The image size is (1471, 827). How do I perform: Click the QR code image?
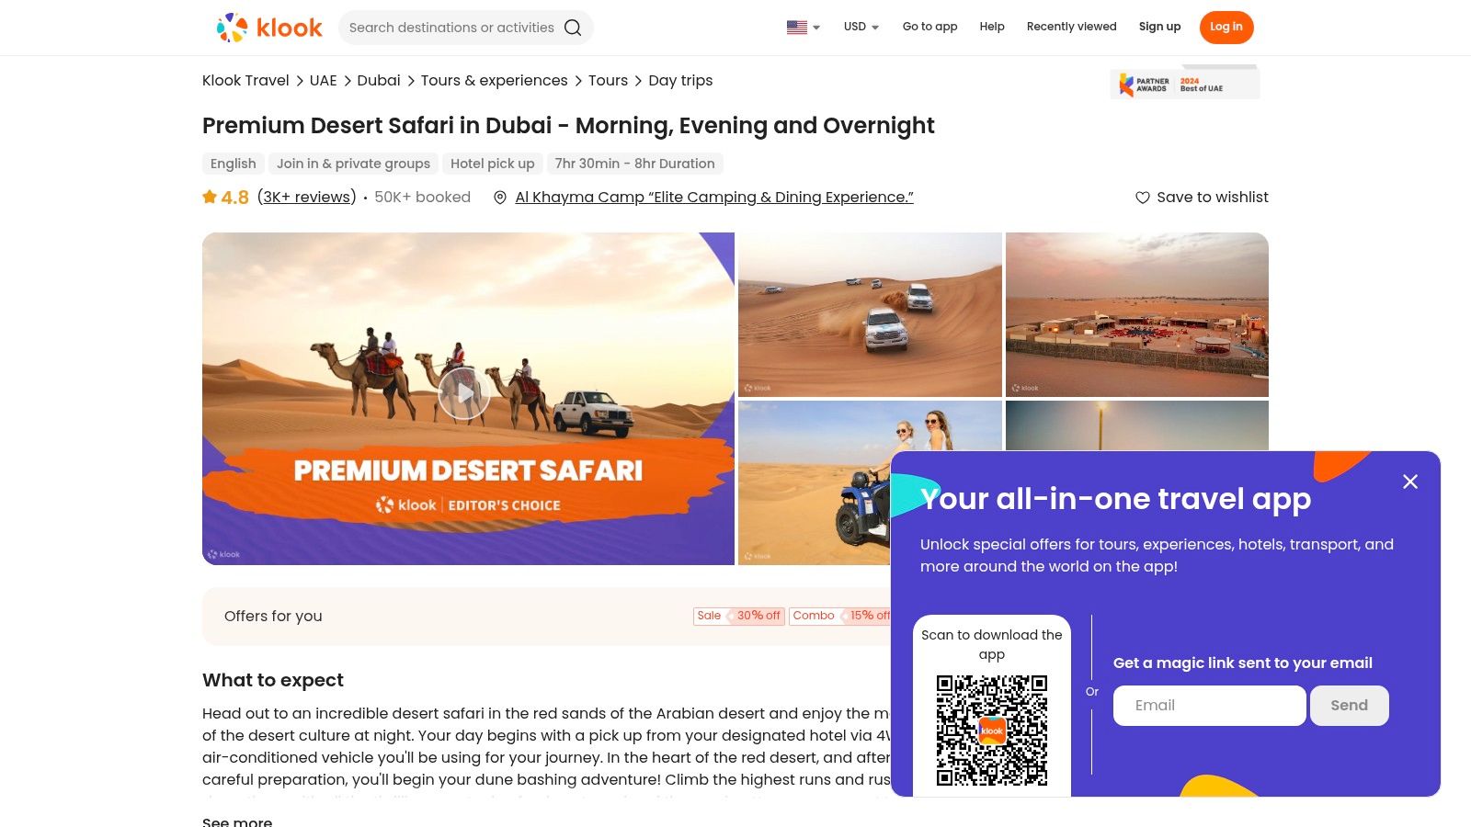(992, 731)
